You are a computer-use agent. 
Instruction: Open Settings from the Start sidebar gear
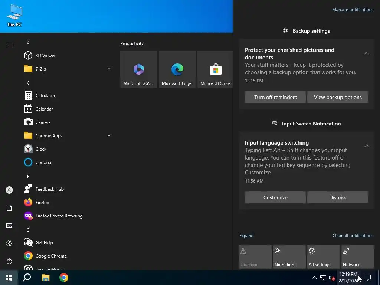point(9,243)
